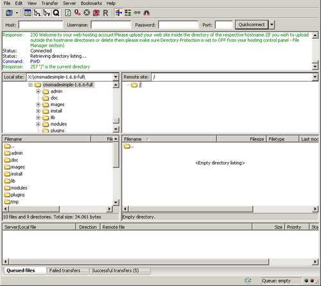Reconnect to the last server (R icon)
Image resolution: width=321 pixels, height=286 pixels.
pos(105,13)
